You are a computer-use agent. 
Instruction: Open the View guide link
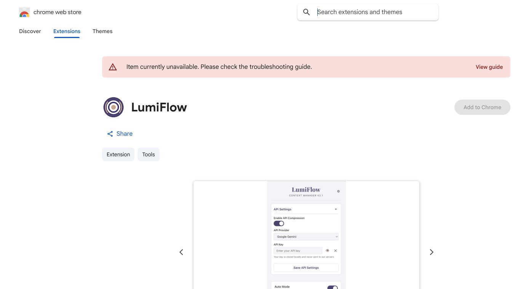tap(489, 67)
